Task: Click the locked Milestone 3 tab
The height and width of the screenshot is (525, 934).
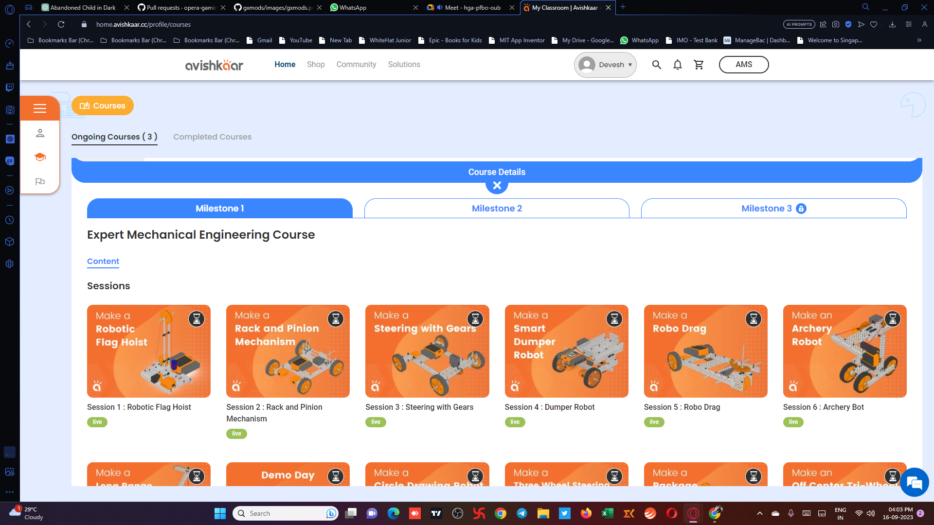Action: pos(773,209)
